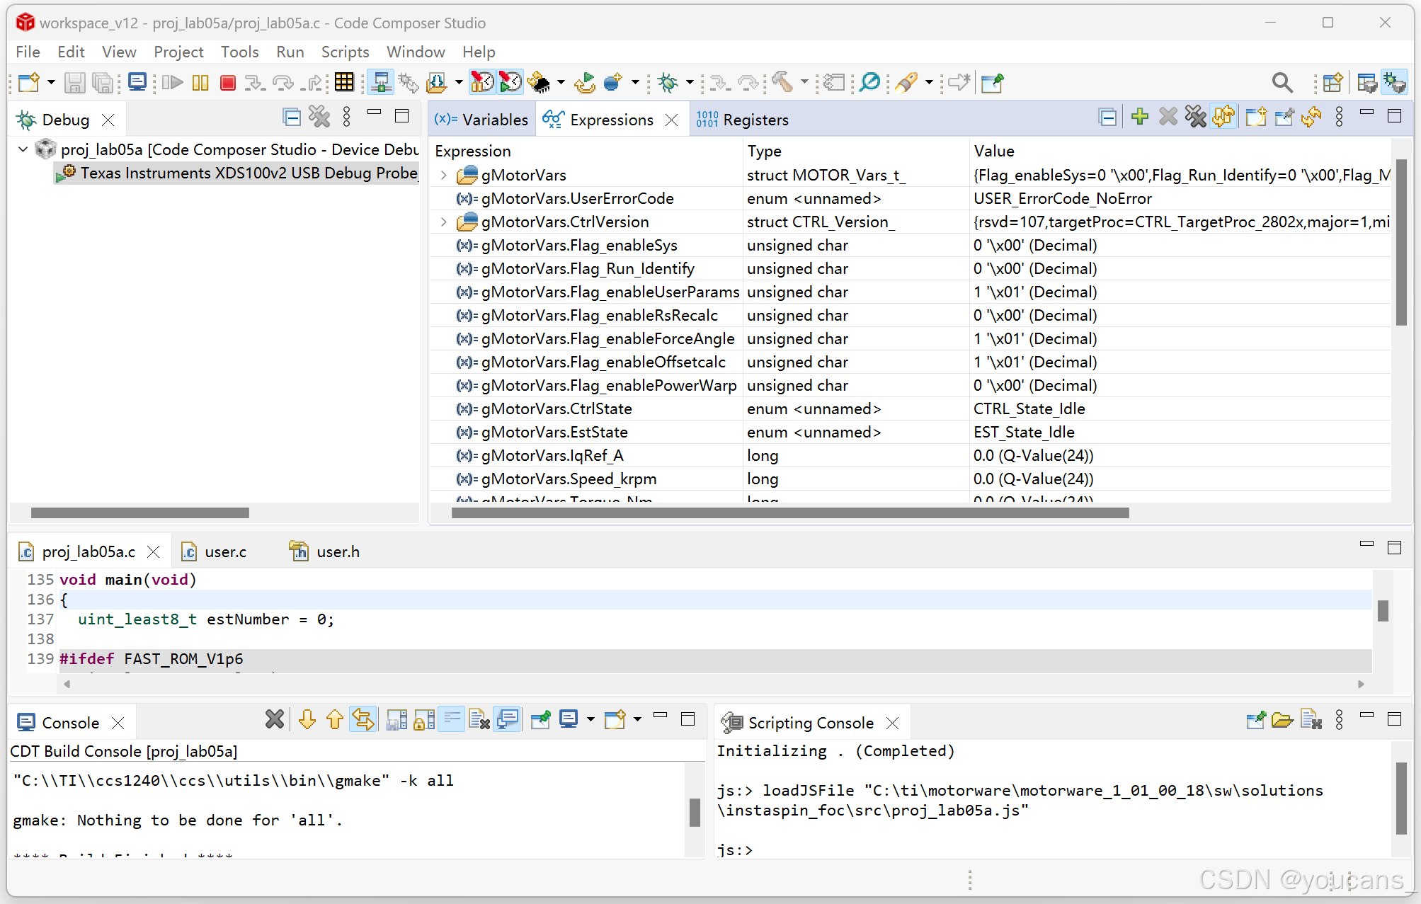Viewport: 1421px width, 904px height.
Task: Click the Expressions view horizontal scrollbar
Action: click(790, 513)
